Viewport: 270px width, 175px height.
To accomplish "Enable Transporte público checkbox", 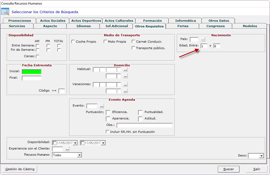I will point(133,48).
